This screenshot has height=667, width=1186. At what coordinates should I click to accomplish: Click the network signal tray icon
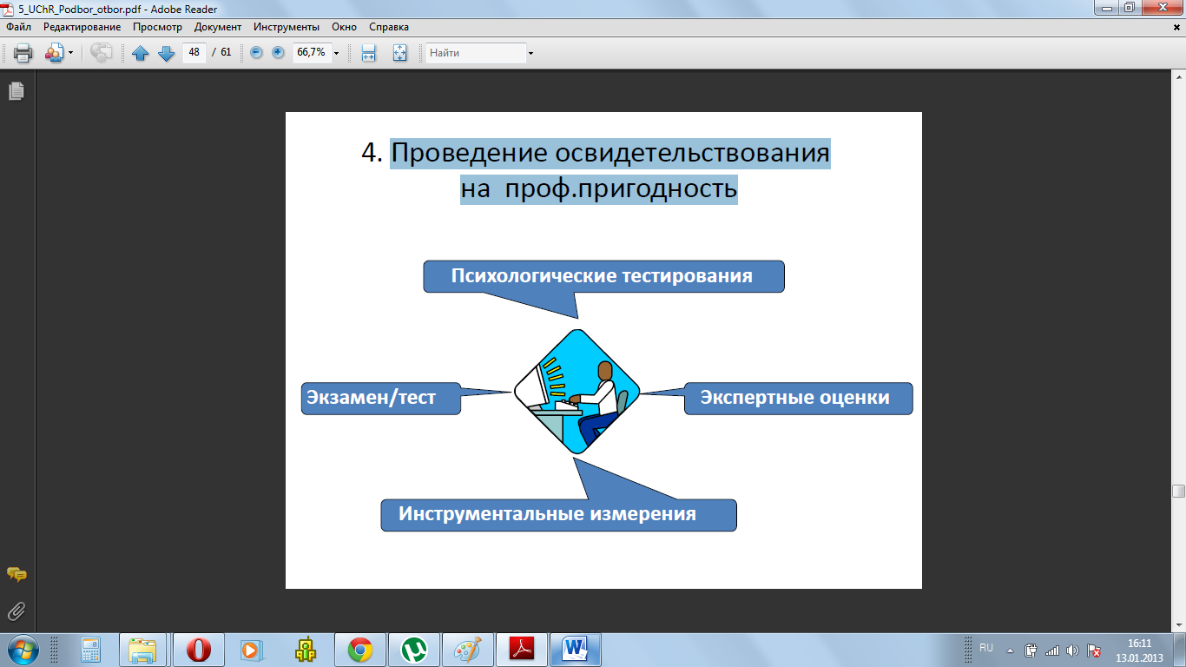click(1052, 650)
